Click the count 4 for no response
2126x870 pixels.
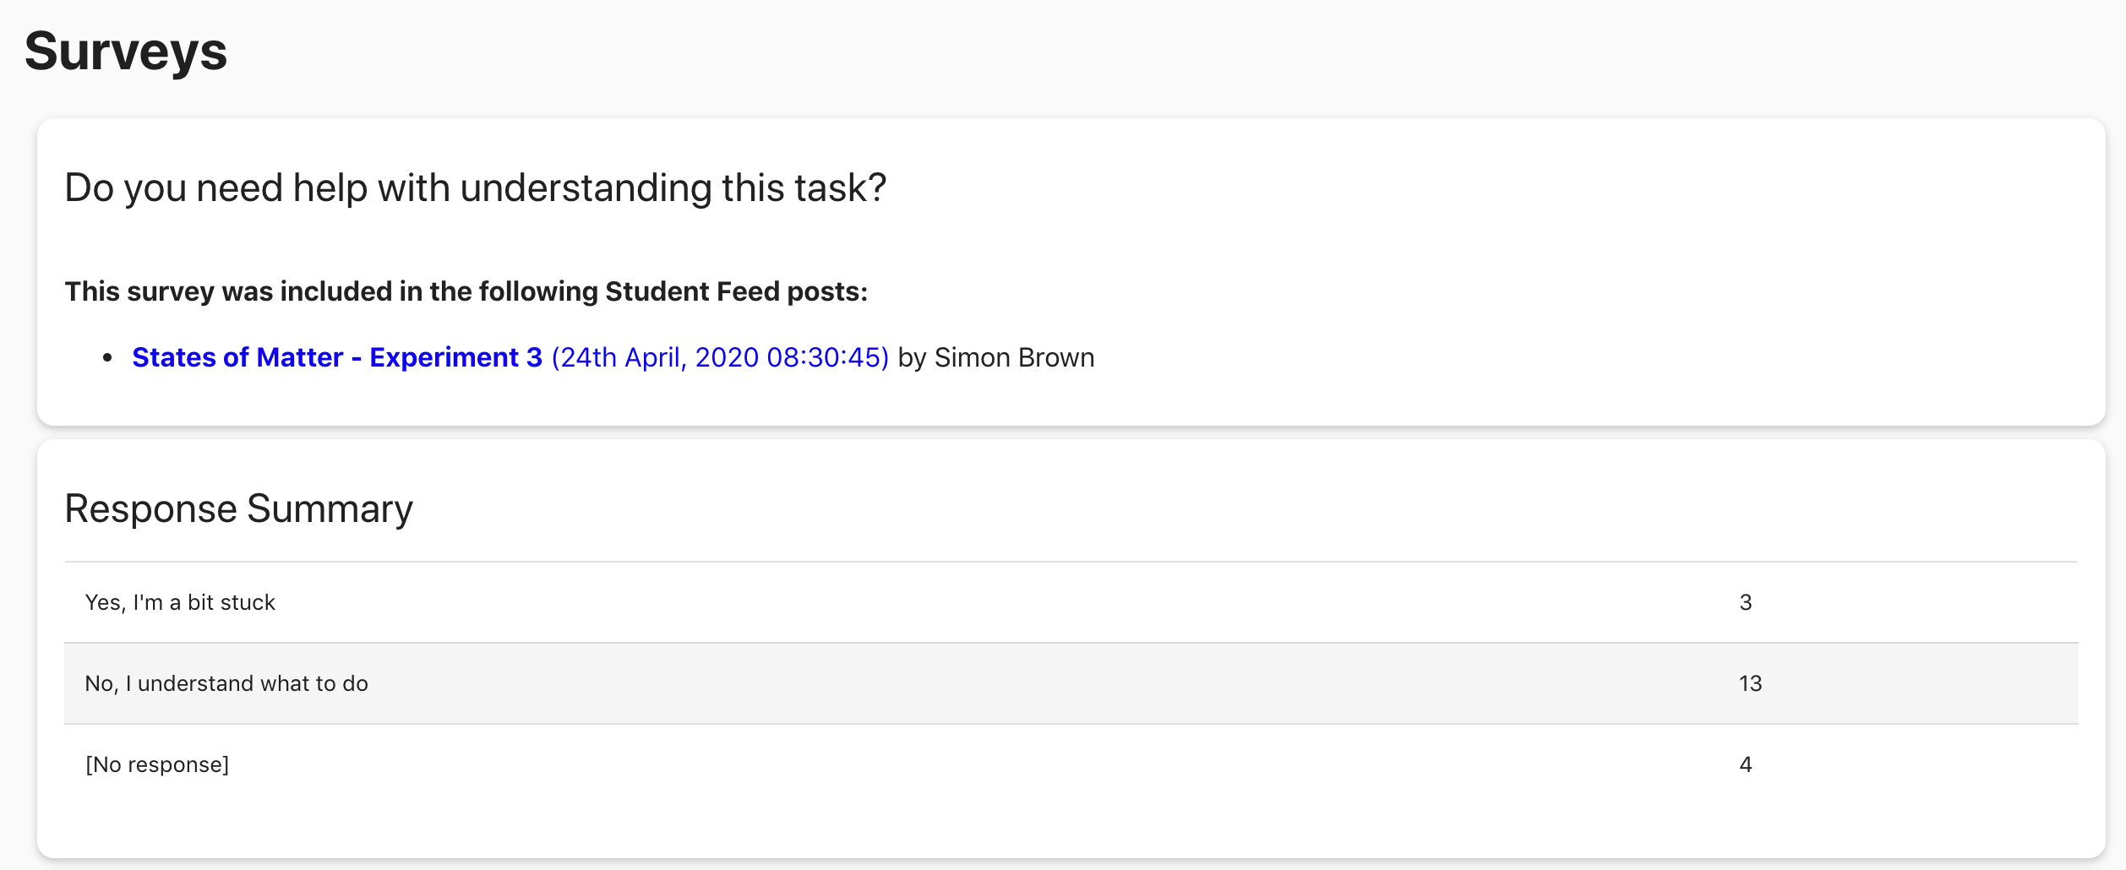[1745, 764]
